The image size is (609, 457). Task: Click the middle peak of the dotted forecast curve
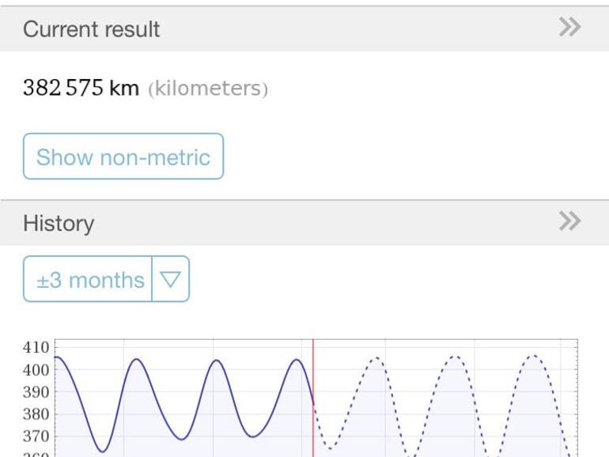(x=455, y=357)
